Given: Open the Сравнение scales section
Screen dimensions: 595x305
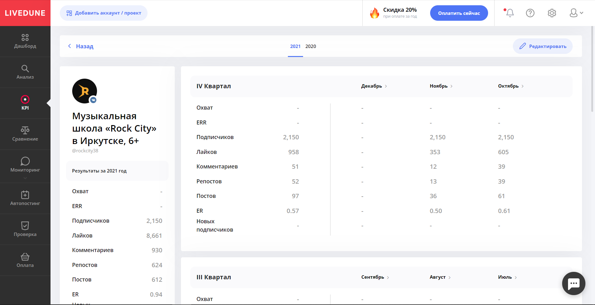Looking at the screenshot, I should click(x=25, y=134).
